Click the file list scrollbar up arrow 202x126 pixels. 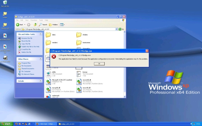(125, 32)
